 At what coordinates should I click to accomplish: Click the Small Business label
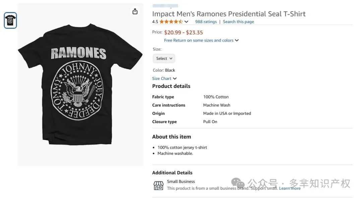click(x=181, y=182)
